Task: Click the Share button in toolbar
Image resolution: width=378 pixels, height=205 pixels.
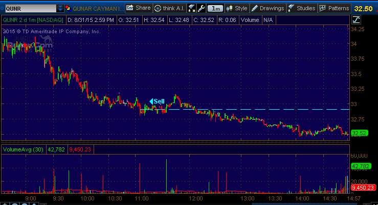Action: (138, 8)
